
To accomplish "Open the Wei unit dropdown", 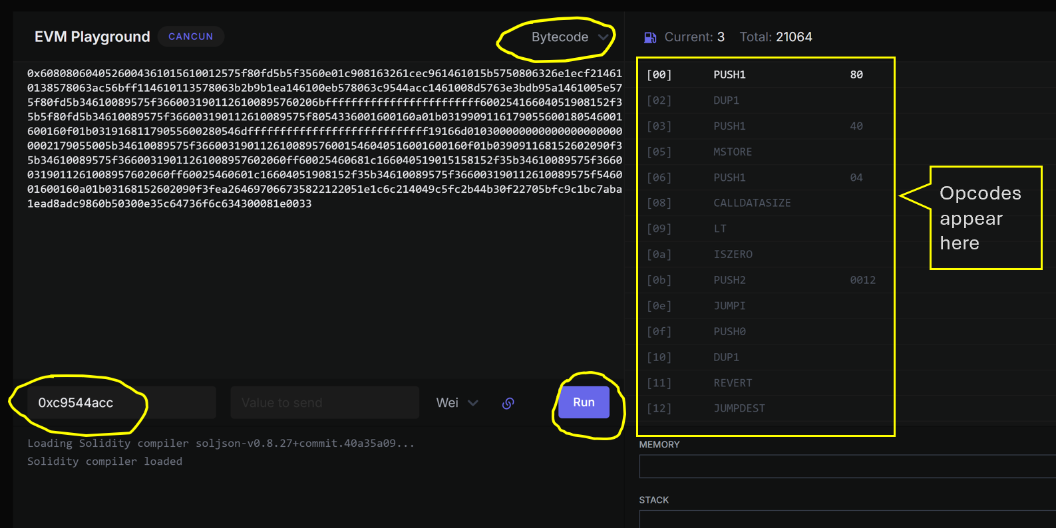I will pyautogui.click(x=457, y=403).
